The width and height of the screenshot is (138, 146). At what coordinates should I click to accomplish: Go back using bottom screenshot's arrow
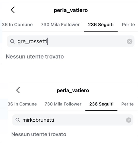click(18, 90)
